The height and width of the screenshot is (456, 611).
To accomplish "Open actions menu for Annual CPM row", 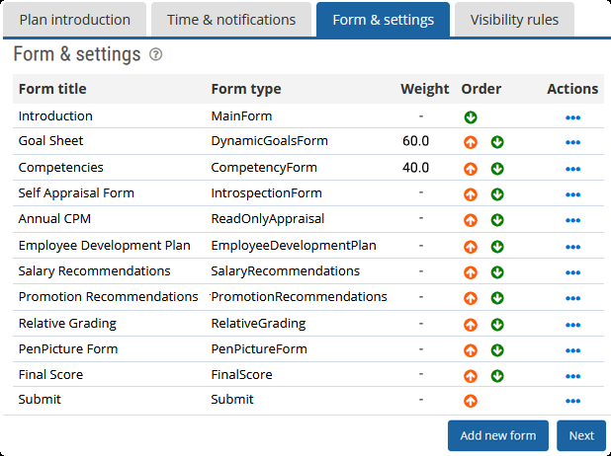I will (572, 220).
